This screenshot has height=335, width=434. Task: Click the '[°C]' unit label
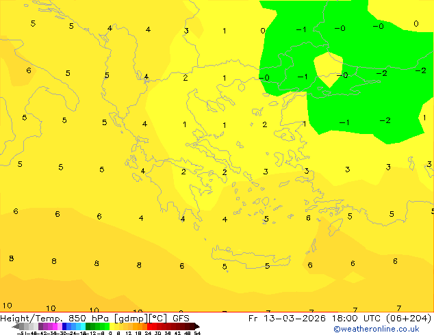(157, 319)
